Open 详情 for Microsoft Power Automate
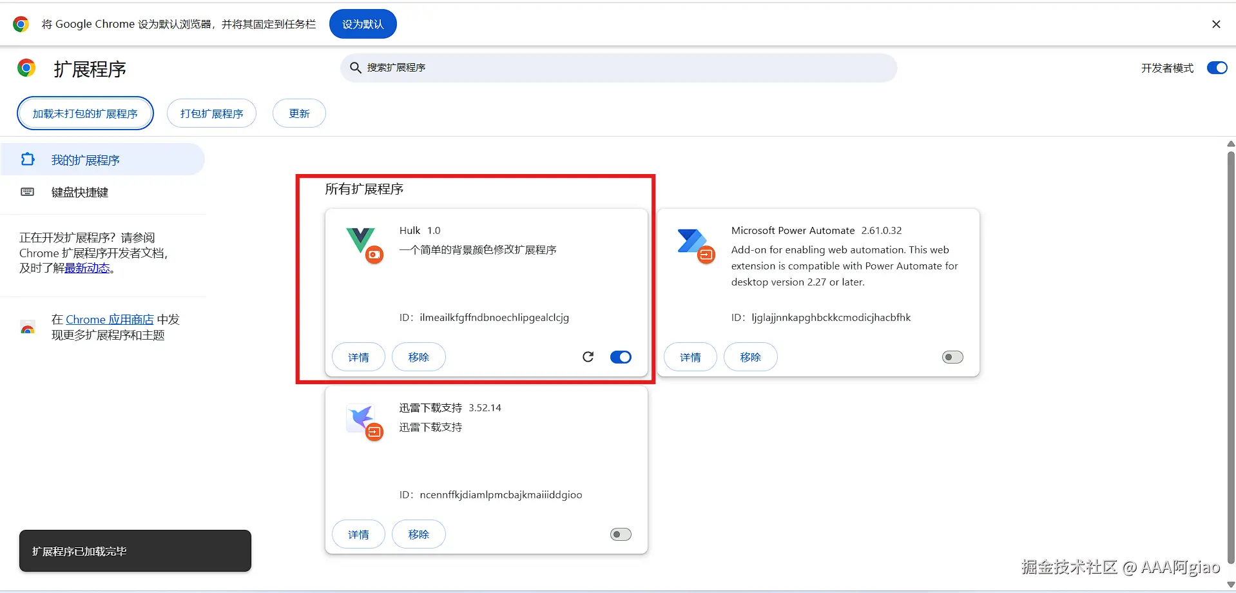Image resolution: width=1236 pixels, height=593 pixels. [x=690, y=357]
